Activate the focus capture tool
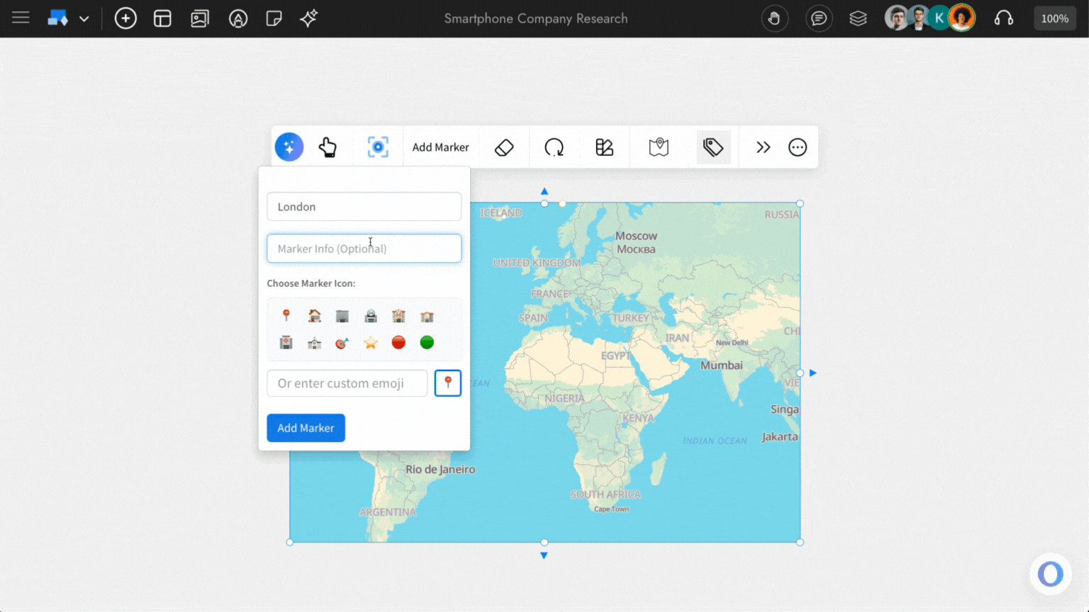The height and width of the screenshot is (612, 1089). tap(378, 147)
